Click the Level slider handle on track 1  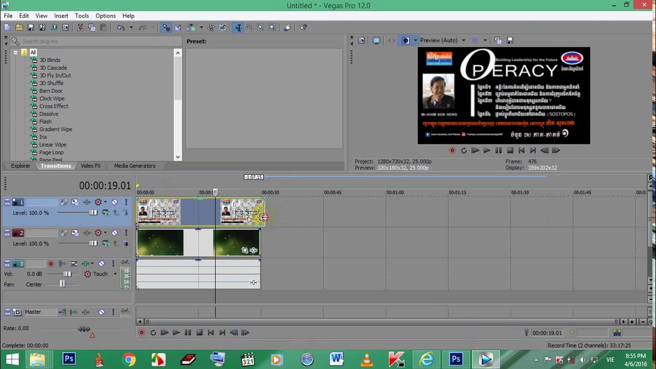tap(93, 213)
